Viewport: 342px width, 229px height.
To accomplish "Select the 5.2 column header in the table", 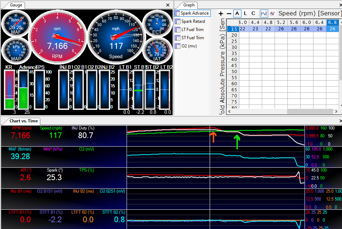I will click(281, 22).
